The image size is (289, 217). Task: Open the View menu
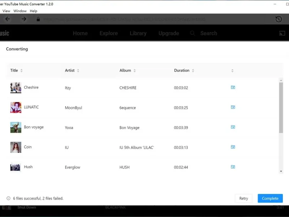[x=6, y=11]
